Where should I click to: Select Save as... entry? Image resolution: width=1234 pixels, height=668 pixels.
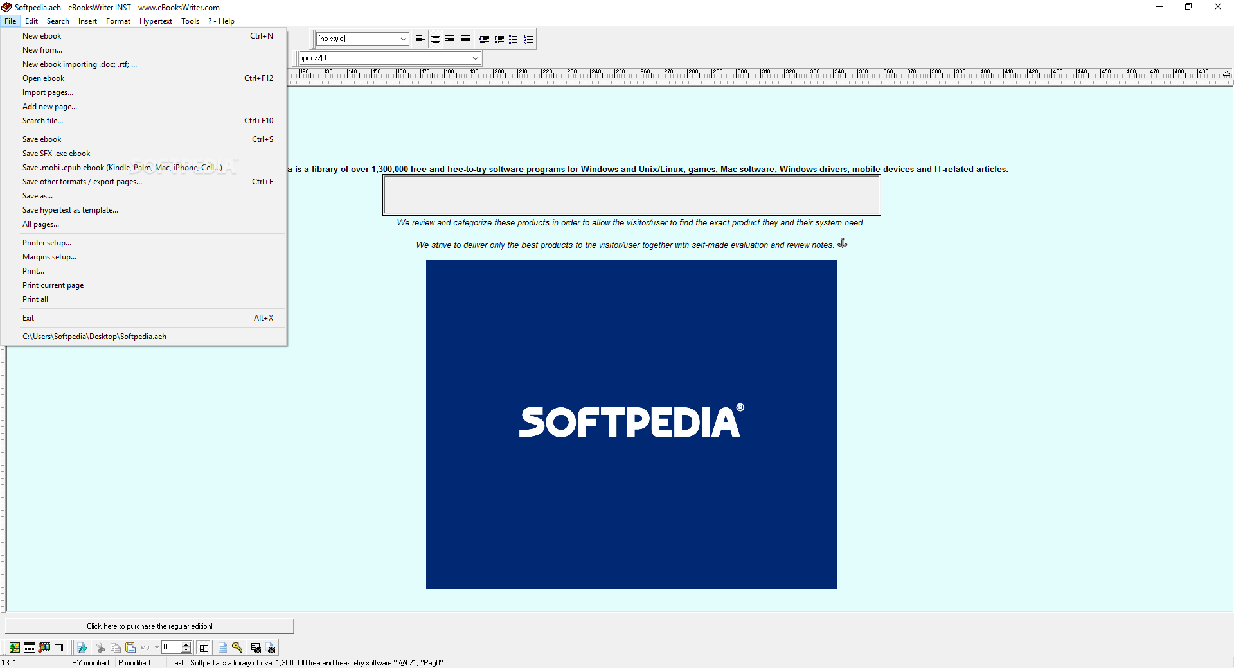click(x=144, y=196)
